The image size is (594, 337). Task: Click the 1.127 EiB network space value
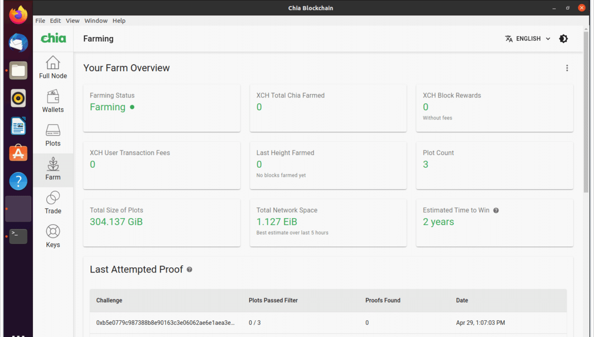[x=277, y=222]
